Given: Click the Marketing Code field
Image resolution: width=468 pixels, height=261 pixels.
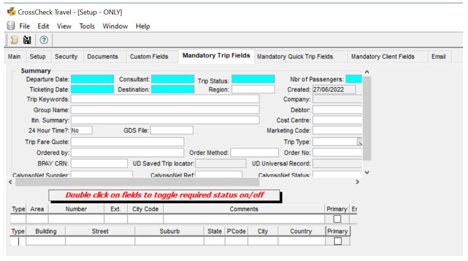Looking at the screenshot, I should tap(337, 130).
